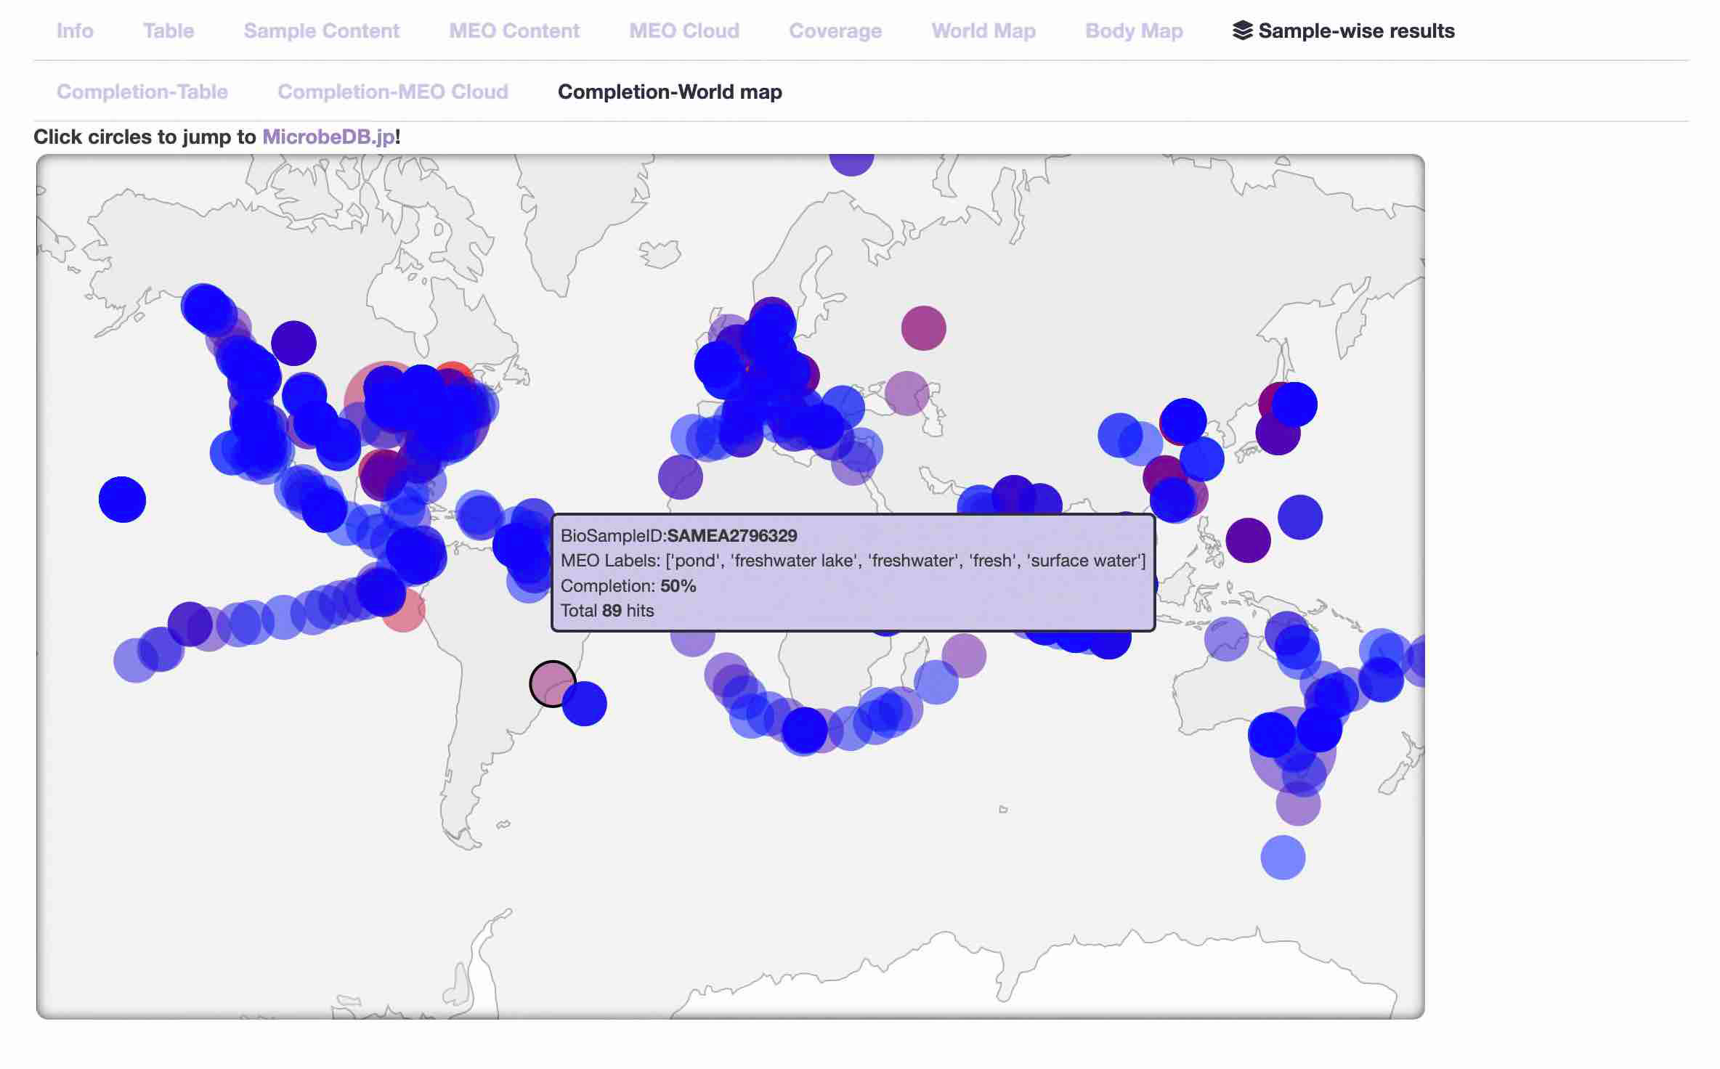Open the MEO Cloud tab
1720x1069 pixels.
pos(683,31)
